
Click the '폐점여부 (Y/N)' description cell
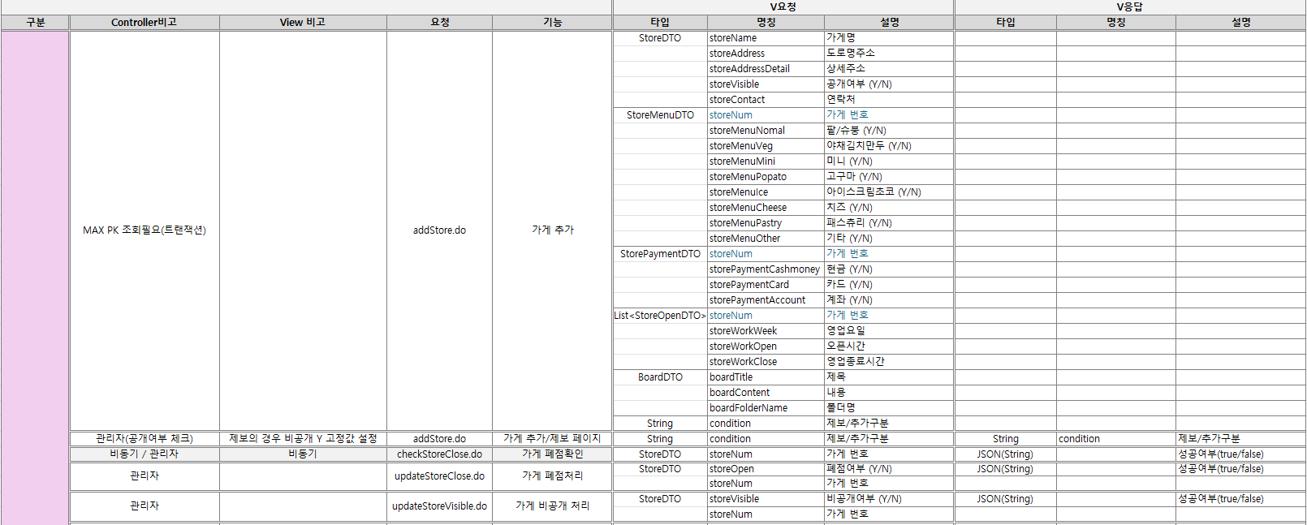[889, 469]
